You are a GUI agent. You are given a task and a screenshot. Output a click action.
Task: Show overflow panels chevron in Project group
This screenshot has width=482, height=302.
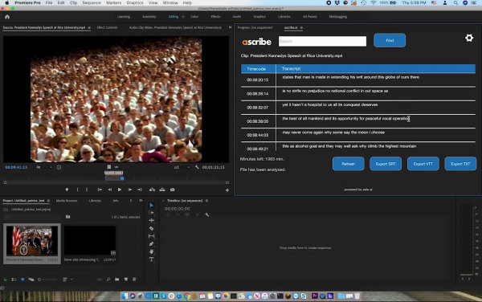tap(141, 201)
